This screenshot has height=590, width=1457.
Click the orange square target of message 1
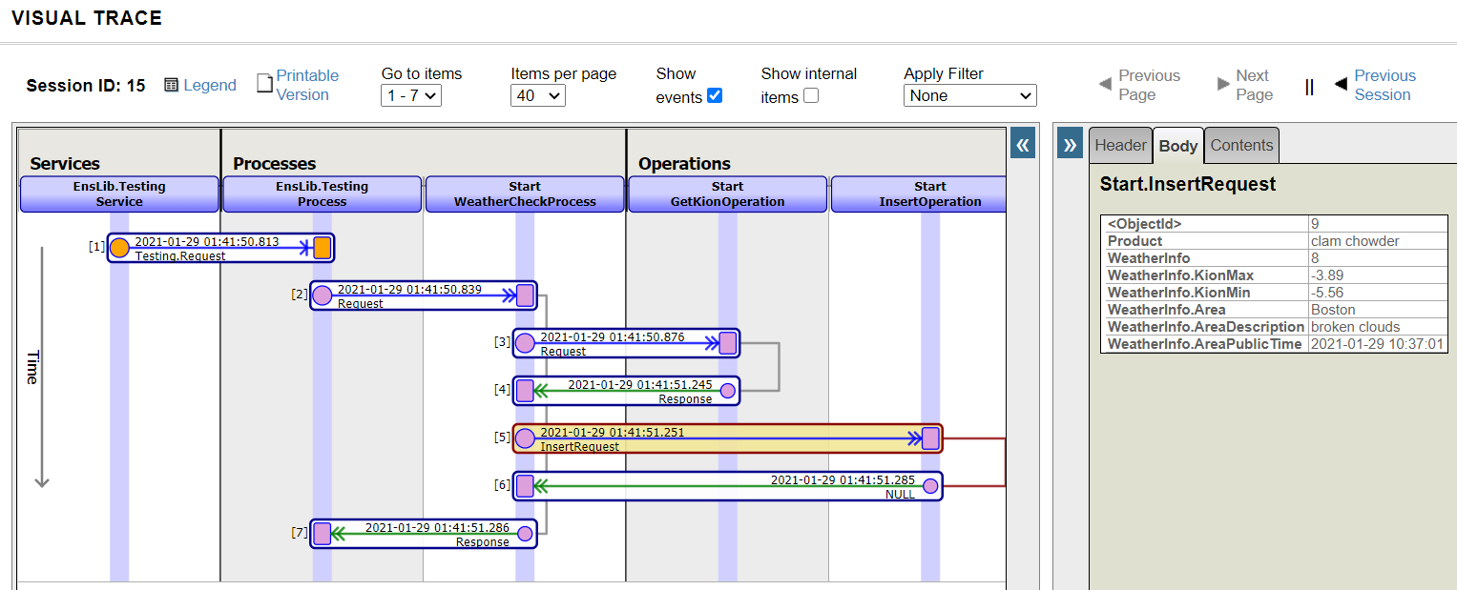[323, 248]
